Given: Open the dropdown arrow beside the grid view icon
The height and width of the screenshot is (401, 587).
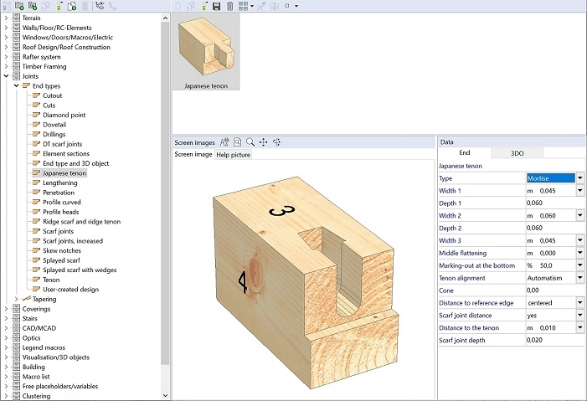Looking at the screenshot, I should pos(252,6).
